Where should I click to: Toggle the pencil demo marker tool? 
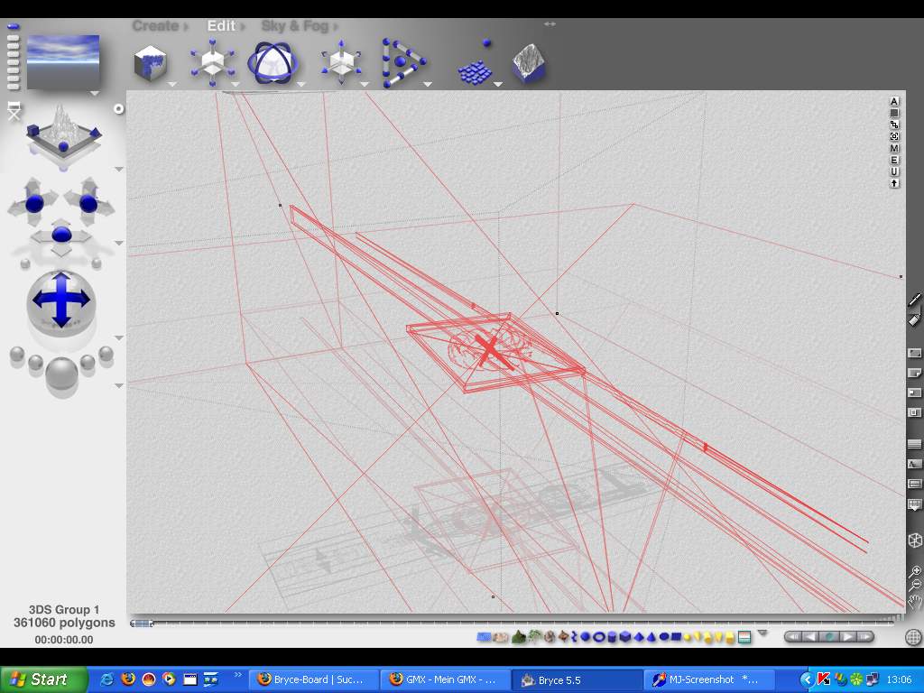pyautogui.click(x=914, y=300)
